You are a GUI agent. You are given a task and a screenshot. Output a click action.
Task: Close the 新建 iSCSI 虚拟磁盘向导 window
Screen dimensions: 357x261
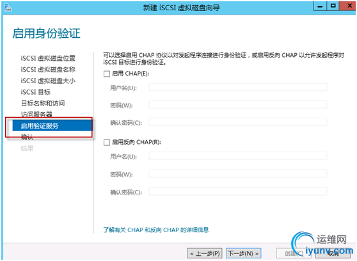(348, 6)
